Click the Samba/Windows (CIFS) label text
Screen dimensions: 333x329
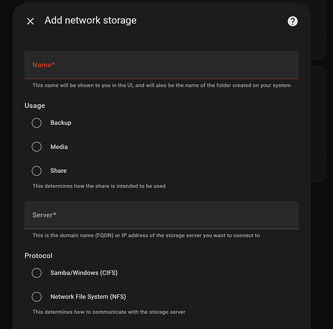[84, 273]
